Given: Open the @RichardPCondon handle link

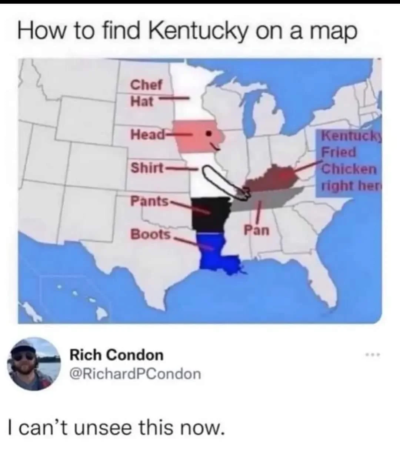Looking at the screenshot, I should (x=135, y=374).
